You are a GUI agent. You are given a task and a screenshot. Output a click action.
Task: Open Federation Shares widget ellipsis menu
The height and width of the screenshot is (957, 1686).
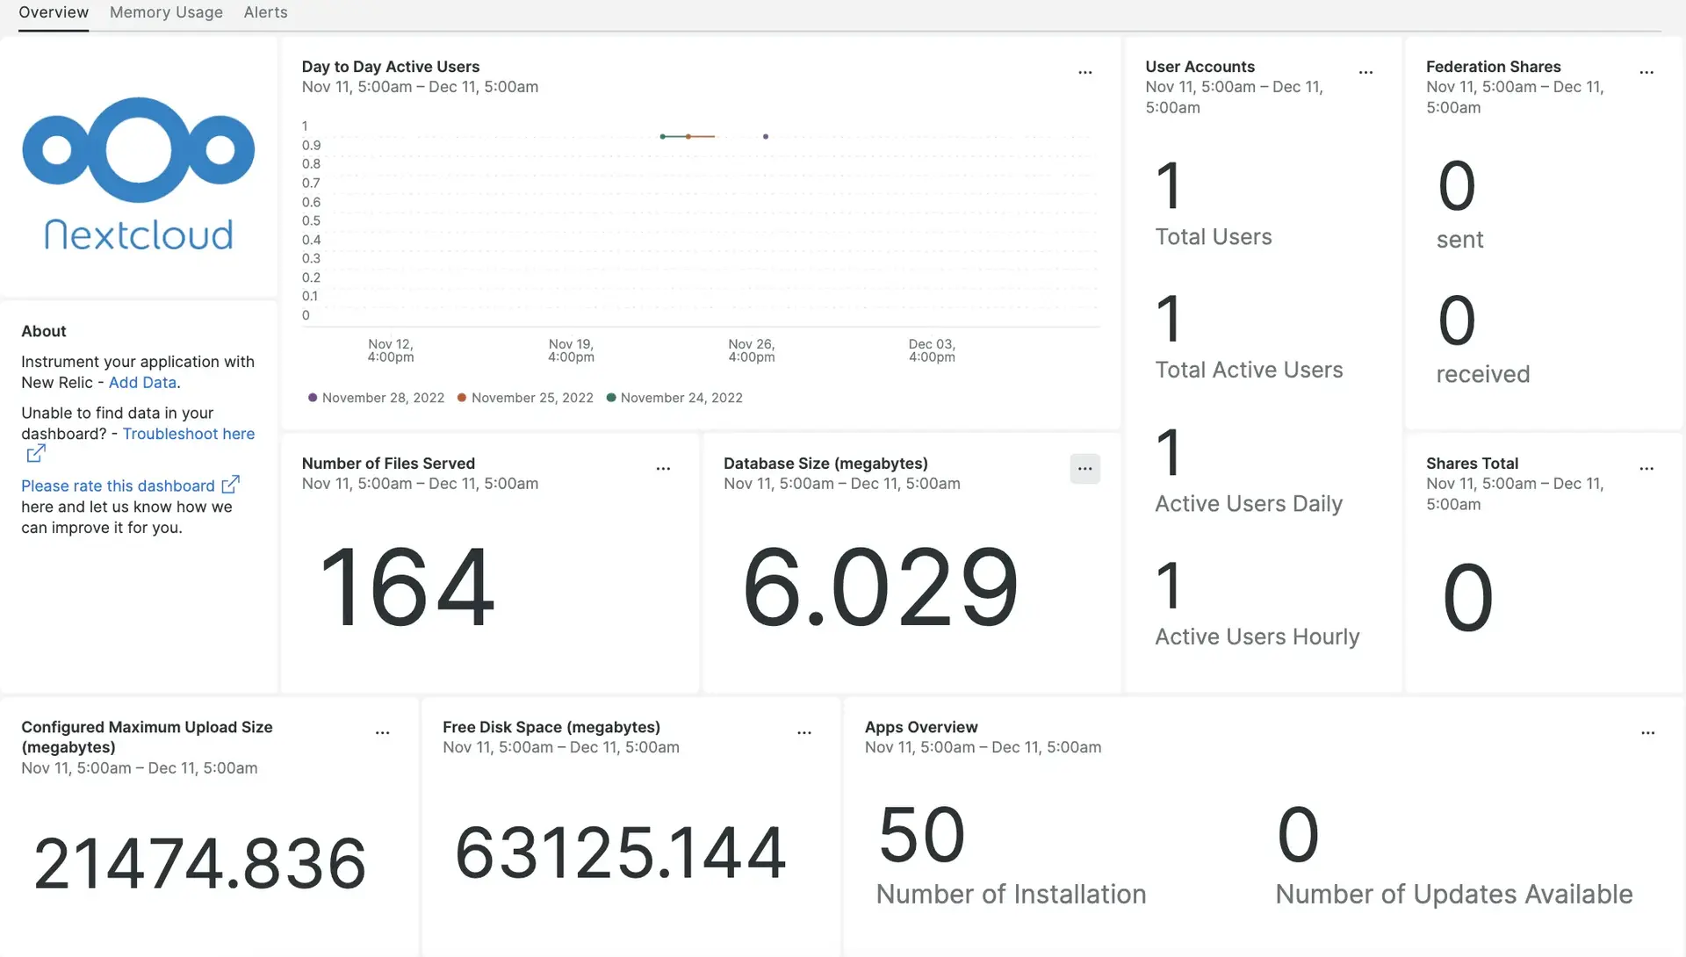click(x=1646, y=72)
